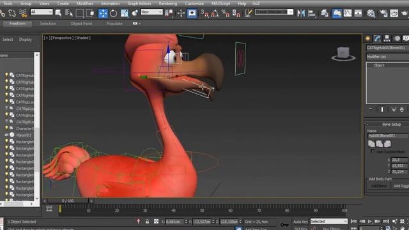The height and width of the screenshot is (230, 409).
Task: Toggle the Graphite ribbon icon
Action: 337,13
